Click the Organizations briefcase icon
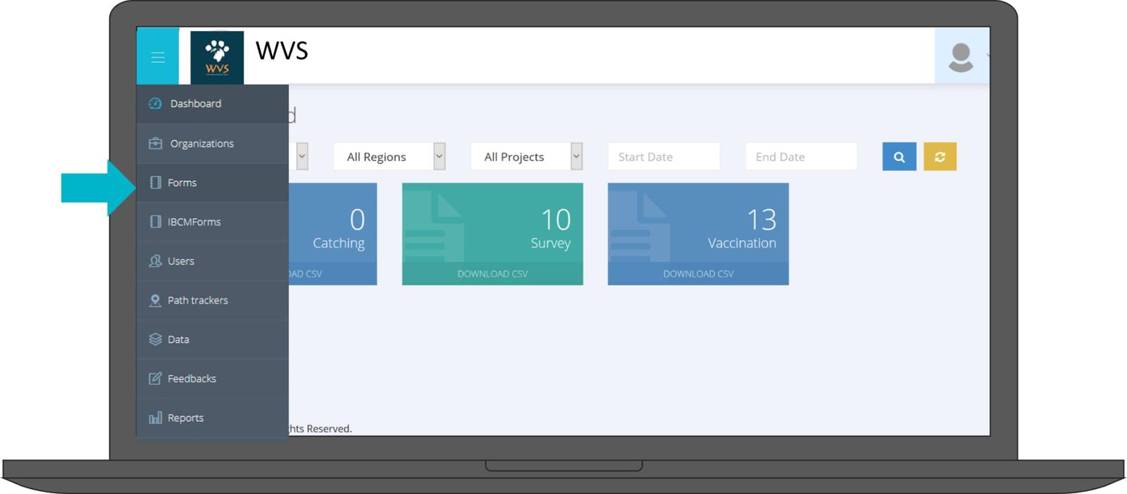1127x494 pixels. point(156,144)
